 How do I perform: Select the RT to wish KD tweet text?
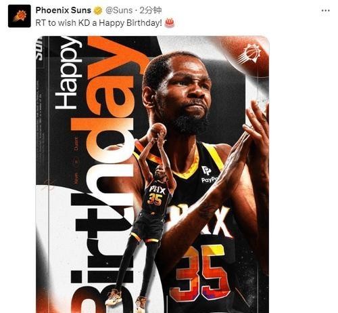99,23
